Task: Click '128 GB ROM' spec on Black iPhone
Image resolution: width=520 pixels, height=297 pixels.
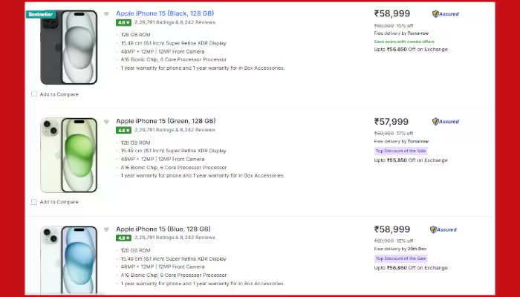Action: point(135,35)
